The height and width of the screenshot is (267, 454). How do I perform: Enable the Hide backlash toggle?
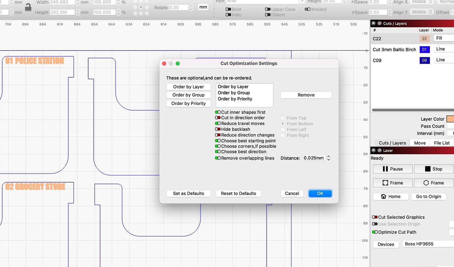217,129
